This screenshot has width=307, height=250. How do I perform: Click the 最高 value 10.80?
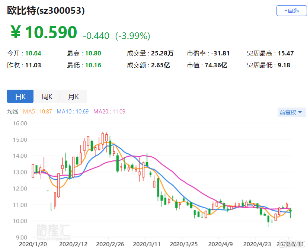tap(93, 53)
